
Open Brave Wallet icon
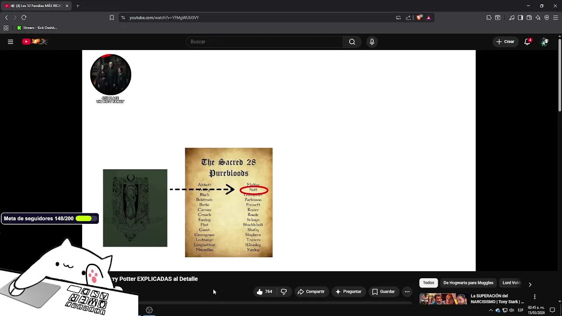[x=529, y=18]
